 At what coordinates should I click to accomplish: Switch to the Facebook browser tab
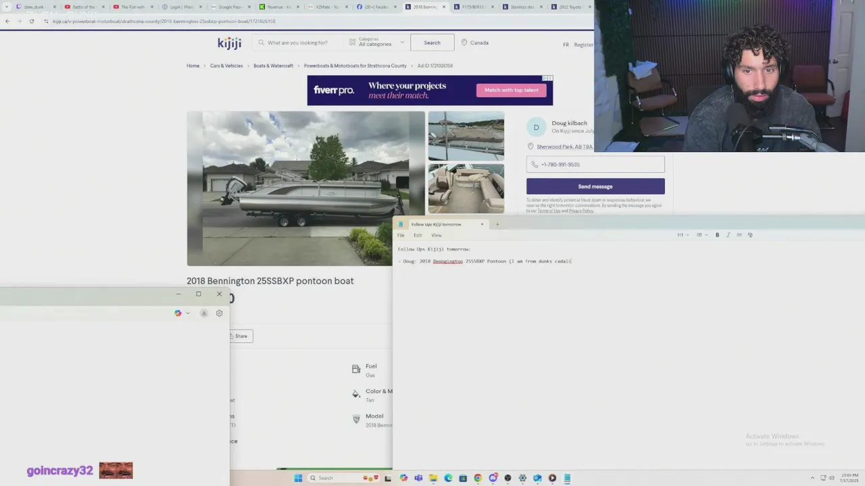[x=376, y=7]
